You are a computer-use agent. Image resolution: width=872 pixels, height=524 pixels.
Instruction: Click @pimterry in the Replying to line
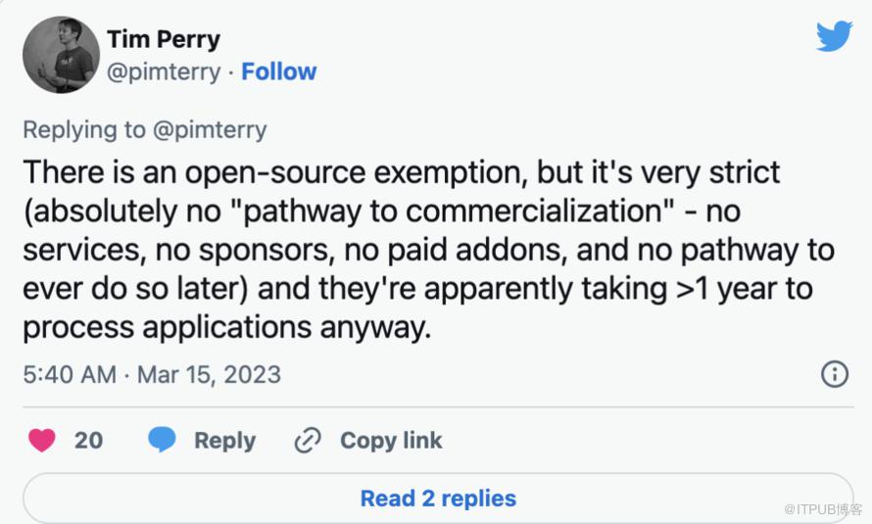210,130
